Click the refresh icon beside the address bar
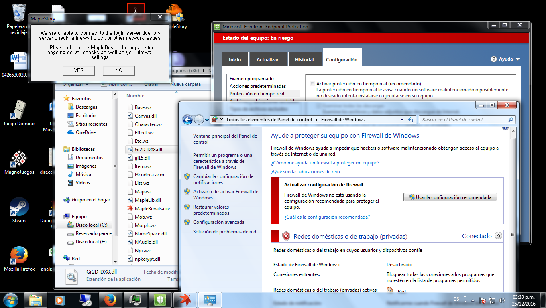 [x=411, y=120]
